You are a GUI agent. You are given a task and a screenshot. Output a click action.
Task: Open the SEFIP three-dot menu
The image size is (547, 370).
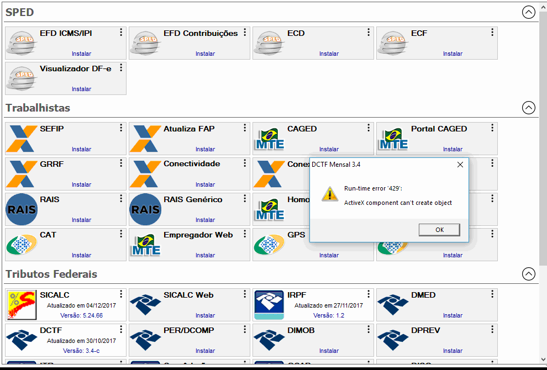coord(121,128)
